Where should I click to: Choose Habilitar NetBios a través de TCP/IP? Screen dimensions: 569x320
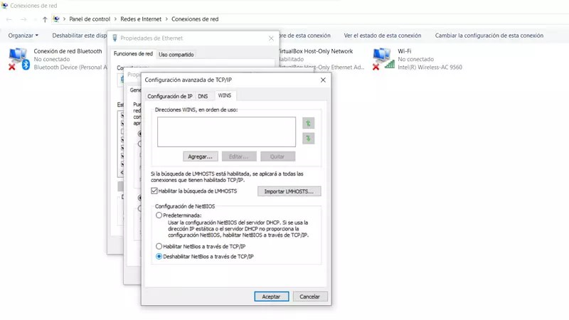pyautogui.click(x=159, y=246)
